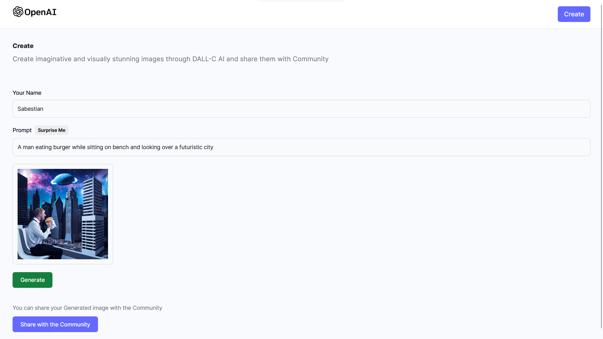Click Share with the Community button
603x339 pixels.
pyautogui.click(x=55, y=325)
